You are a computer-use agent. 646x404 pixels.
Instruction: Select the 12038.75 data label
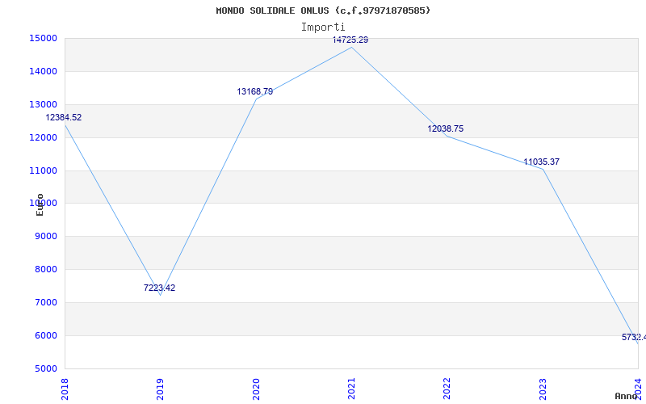tap(446, 128)
